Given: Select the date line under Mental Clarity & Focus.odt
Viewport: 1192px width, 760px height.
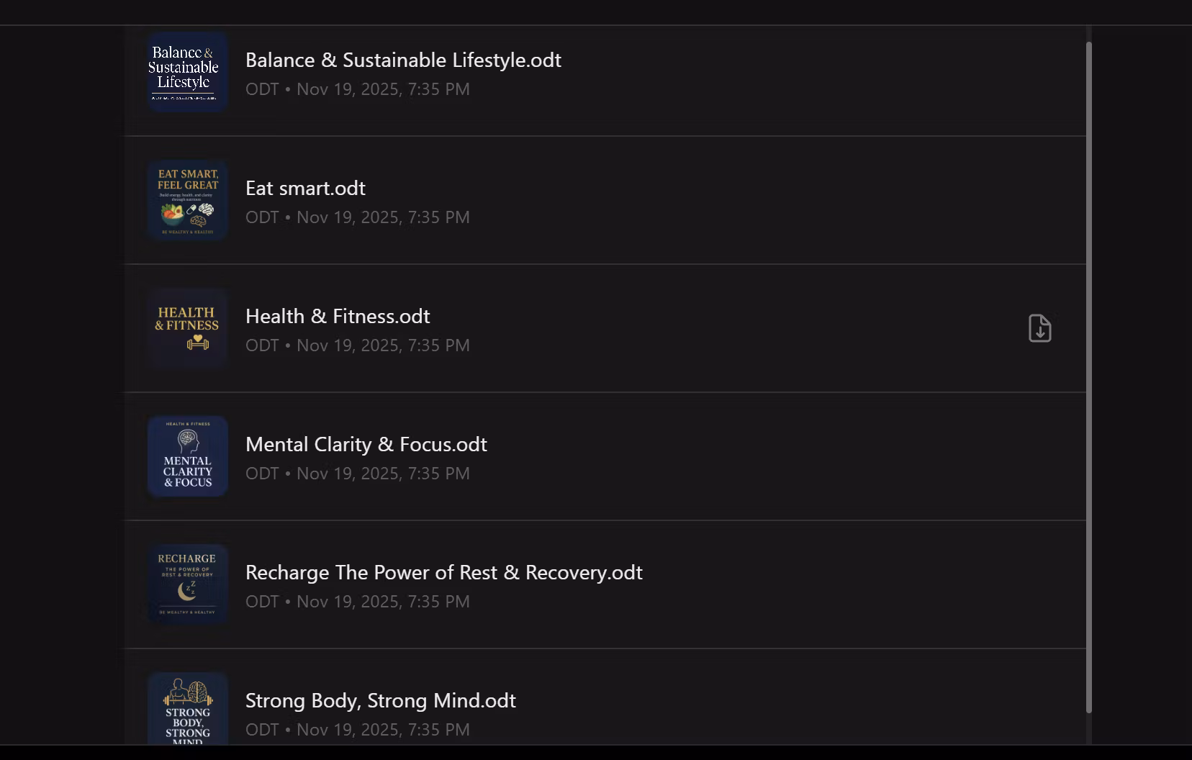Looking at the screenshot, I should 357,474.
